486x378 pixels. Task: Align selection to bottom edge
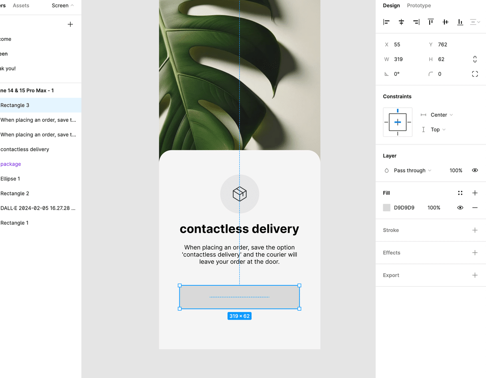click(460, 22)
